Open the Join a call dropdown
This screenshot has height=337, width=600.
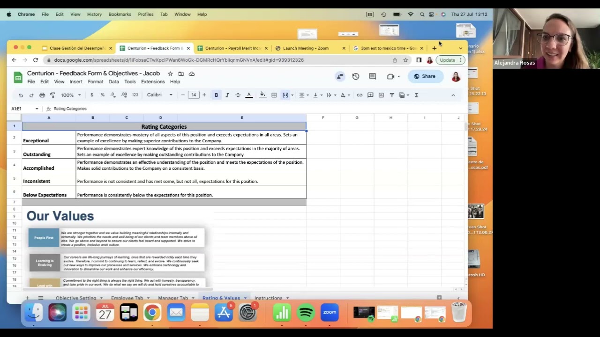click(x=399, y=76)
